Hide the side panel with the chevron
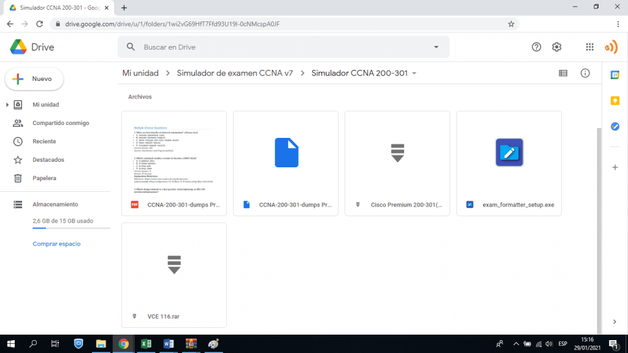This screenshot has height=353, width=628. point(615,322)
